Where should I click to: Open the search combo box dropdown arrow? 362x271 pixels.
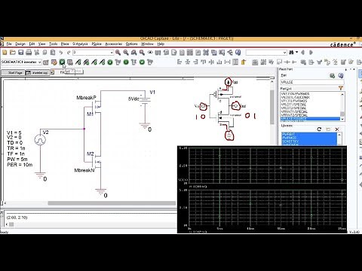pyautogui.click(x=284, y=52)
